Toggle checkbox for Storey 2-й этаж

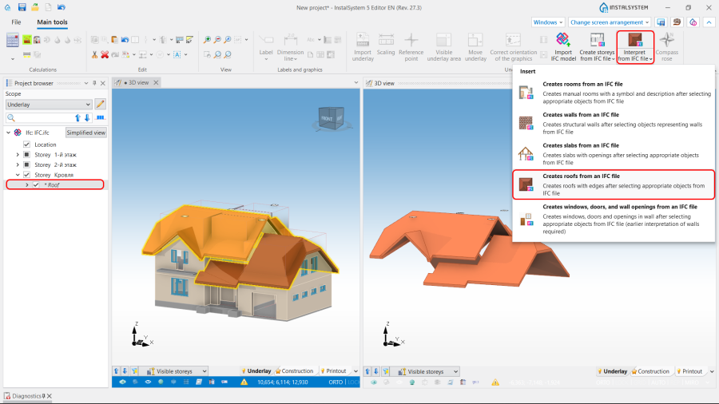click(26, 165)
